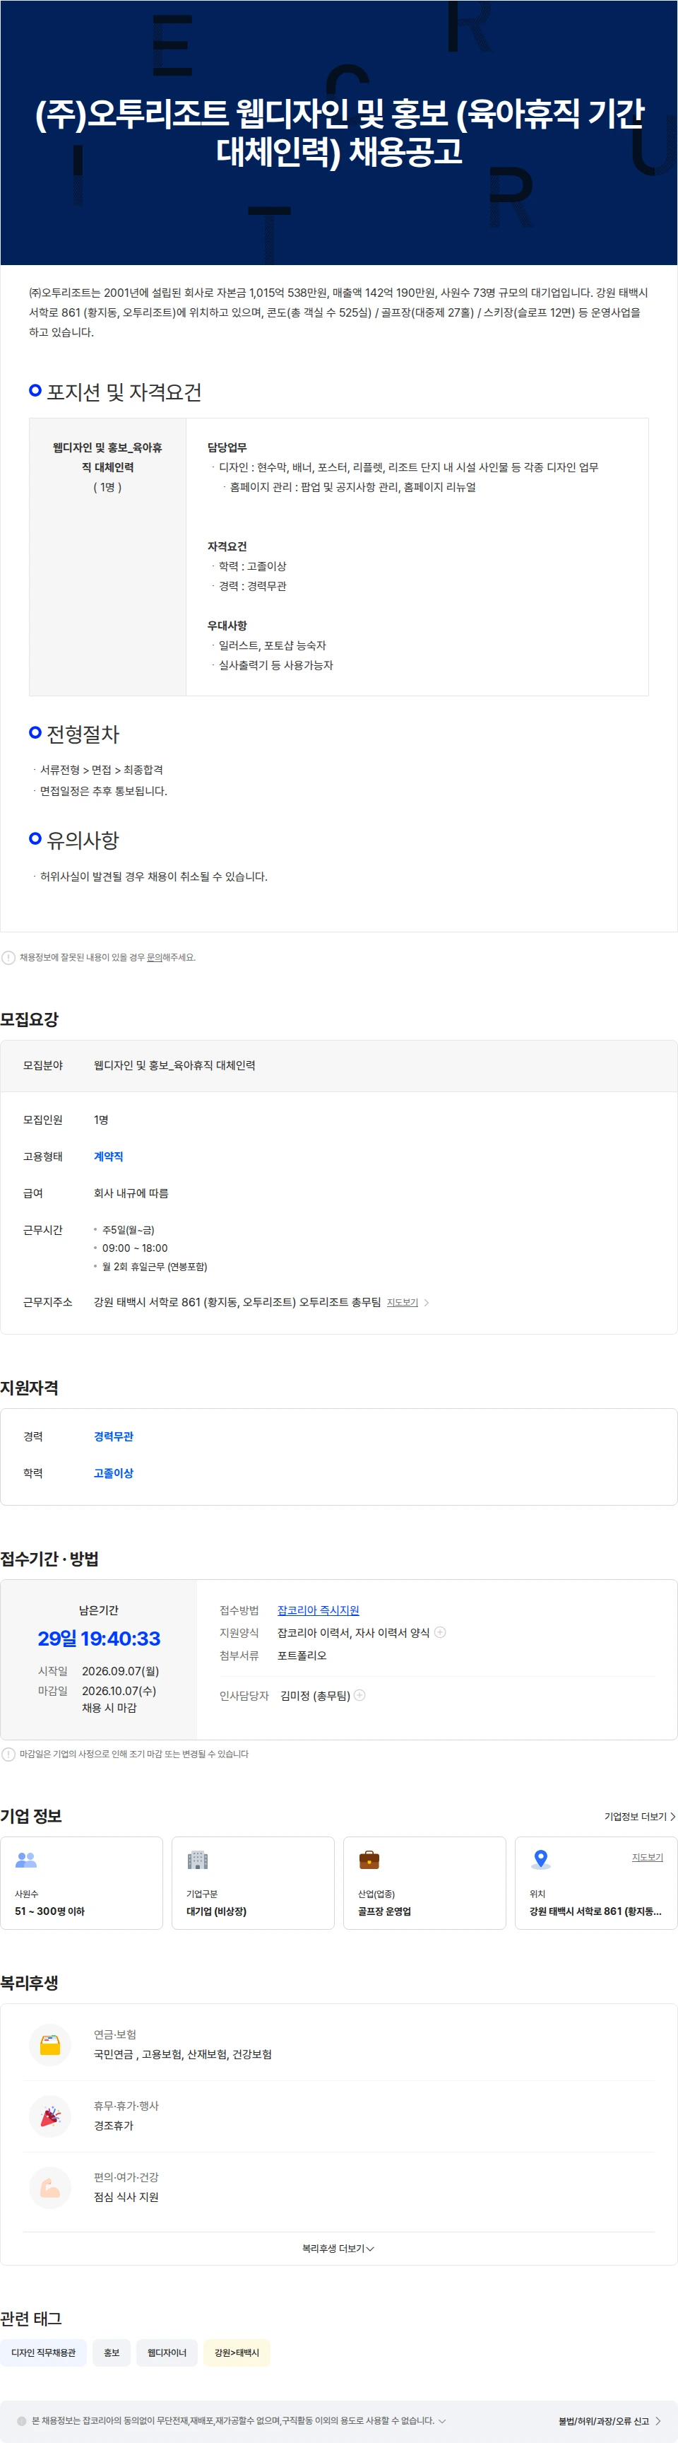The width and height of the screenshot is (678, 2443).
Task: Expand the copyright notice chevron at bottom
Action: tap(442, 2420)
